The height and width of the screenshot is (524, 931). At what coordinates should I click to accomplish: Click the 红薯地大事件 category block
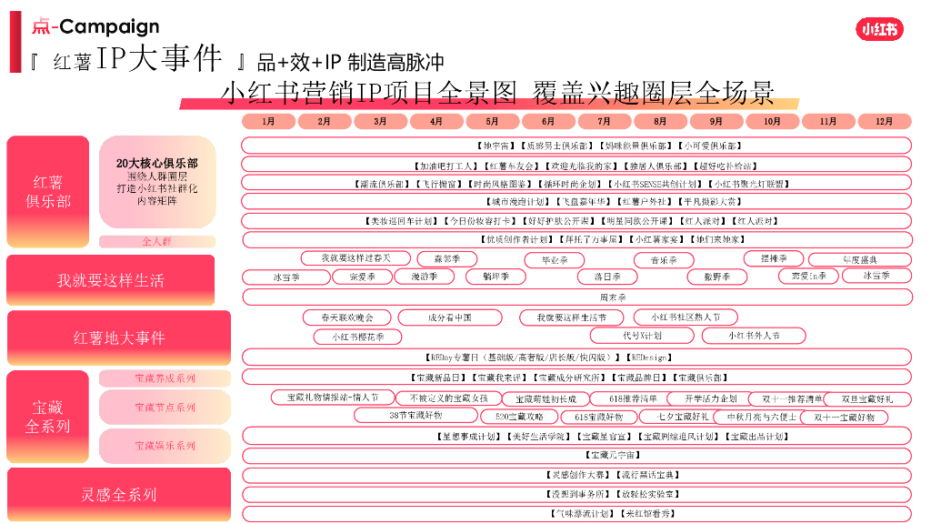[x=119, y=338]
